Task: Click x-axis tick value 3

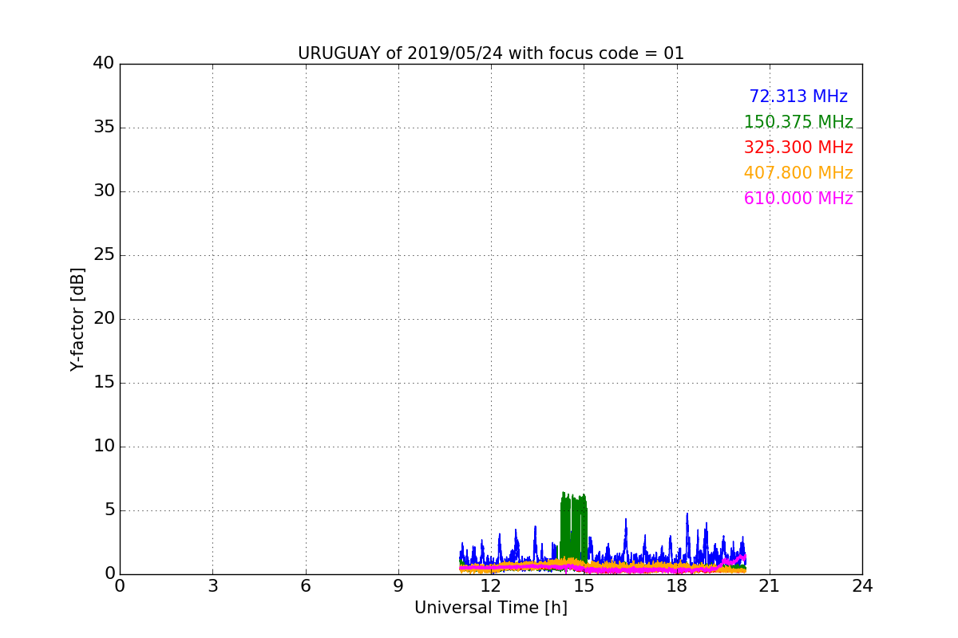Action: [212, 586]
